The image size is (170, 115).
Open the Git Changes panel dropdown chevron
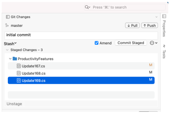(156, 17)
